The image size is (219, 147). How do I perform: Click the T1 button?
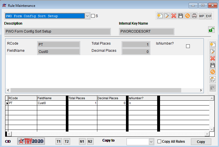point(59,142)
